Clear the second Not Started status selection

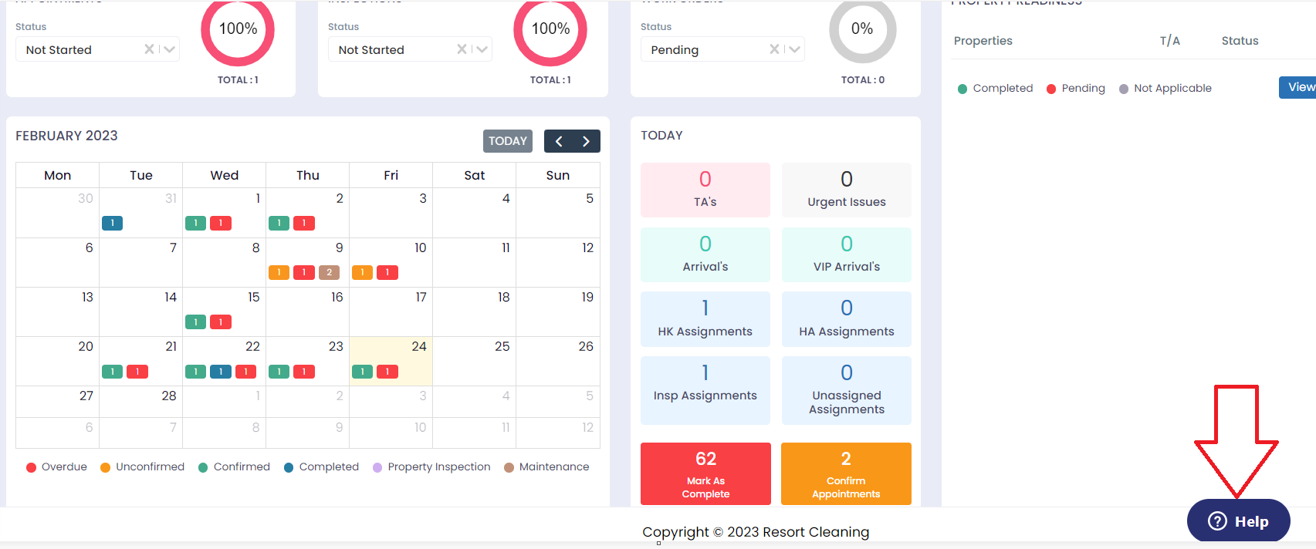click(462, 49)
